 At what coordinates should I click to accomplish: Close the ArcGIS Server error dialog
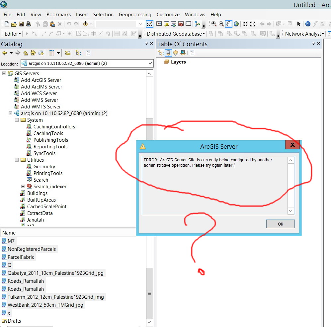point(292,145)
